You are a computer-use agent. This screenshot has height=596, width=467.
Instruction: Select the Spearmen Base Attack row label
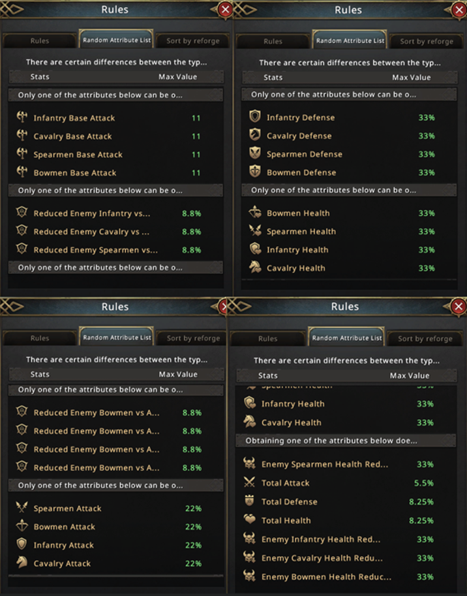tap(78, 155)
